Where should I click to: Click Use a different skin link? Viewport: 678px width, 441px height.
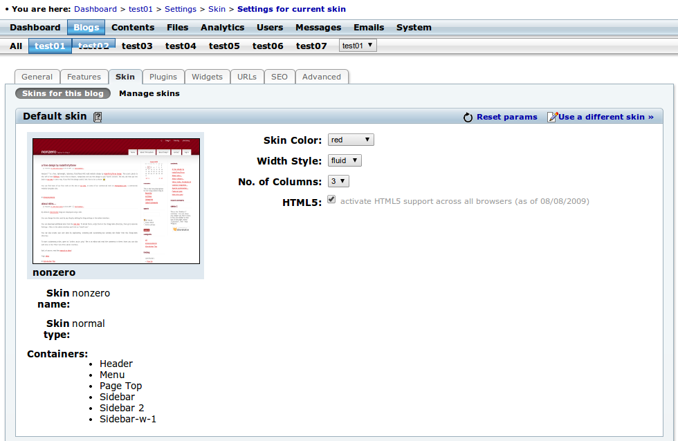(606, 117)
